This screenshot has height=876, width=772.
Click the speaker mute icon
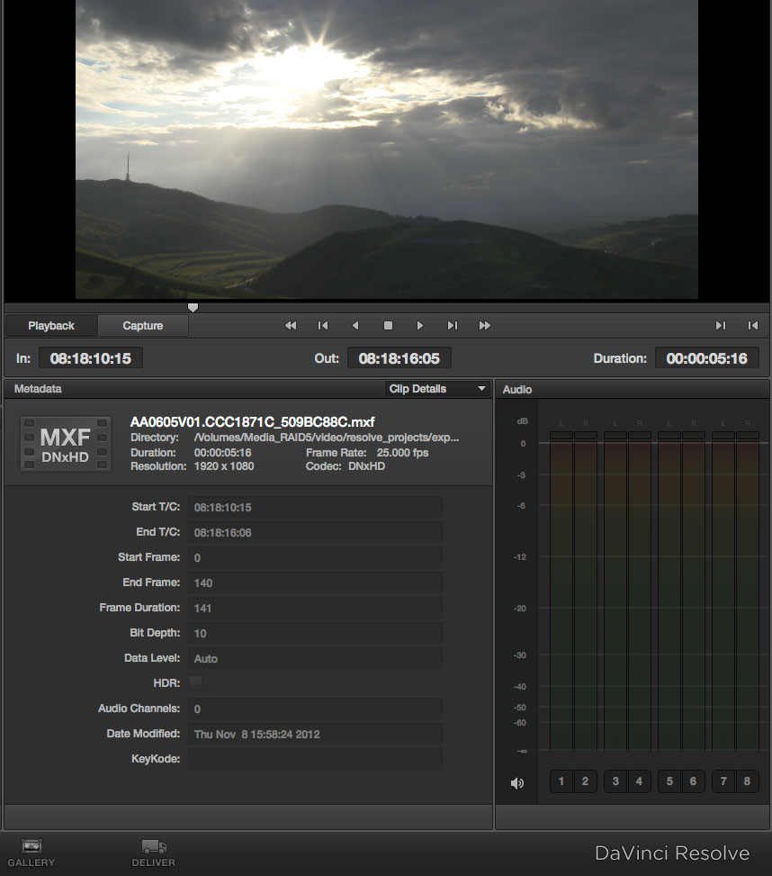click(517, 782)
